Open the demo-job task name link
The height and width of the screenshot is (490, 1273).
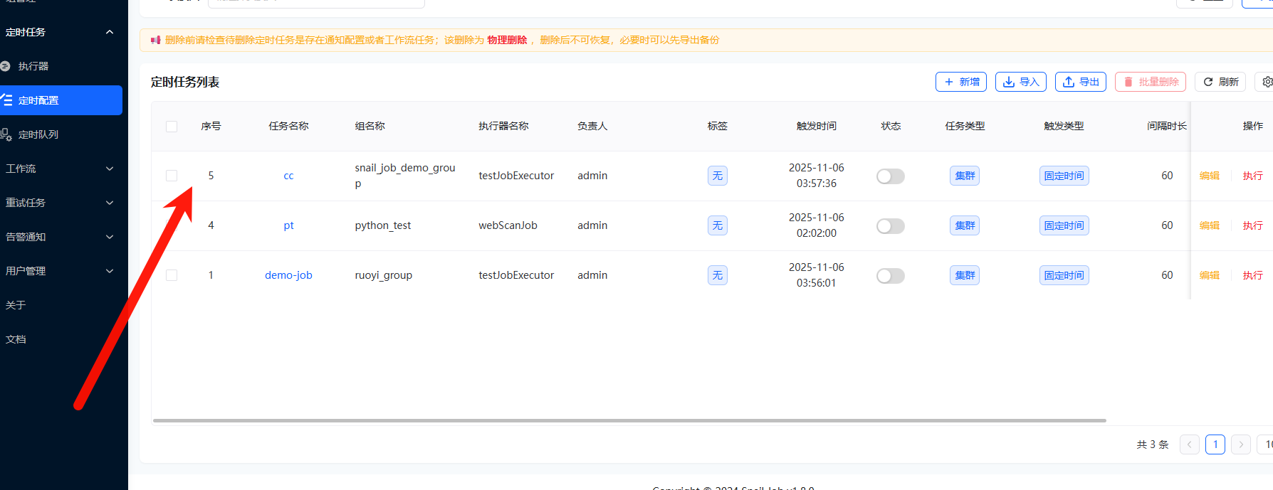coord(288,275)
